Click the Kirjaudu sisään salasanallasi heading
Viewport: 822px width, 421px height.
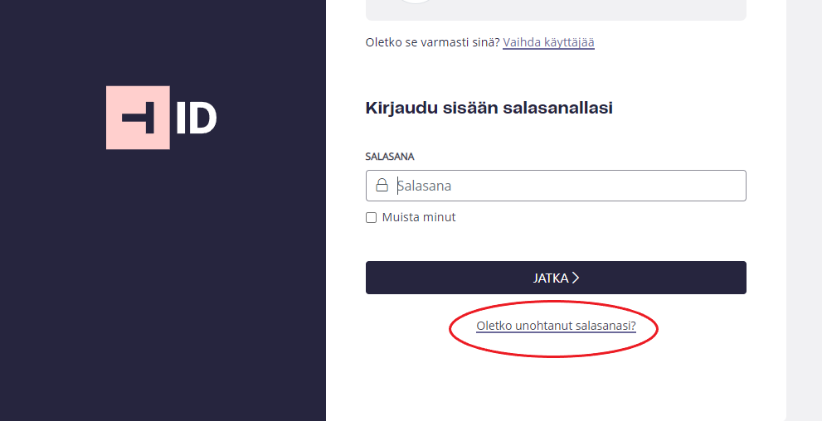tap(489, 108)
